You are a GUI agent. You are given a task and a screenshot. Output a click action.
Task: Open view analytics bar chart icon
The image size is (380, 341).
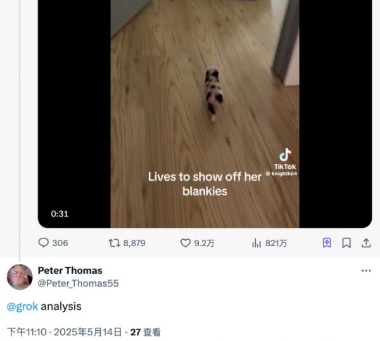coord(256,243)
